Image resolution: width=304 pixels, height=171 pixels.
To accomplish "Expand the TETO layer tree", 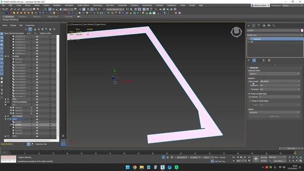I will [5, 136].
